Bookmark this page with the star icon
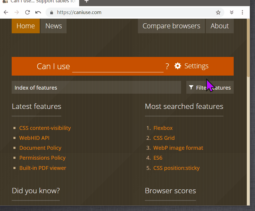The image size is (255, 211). (218, 12)
